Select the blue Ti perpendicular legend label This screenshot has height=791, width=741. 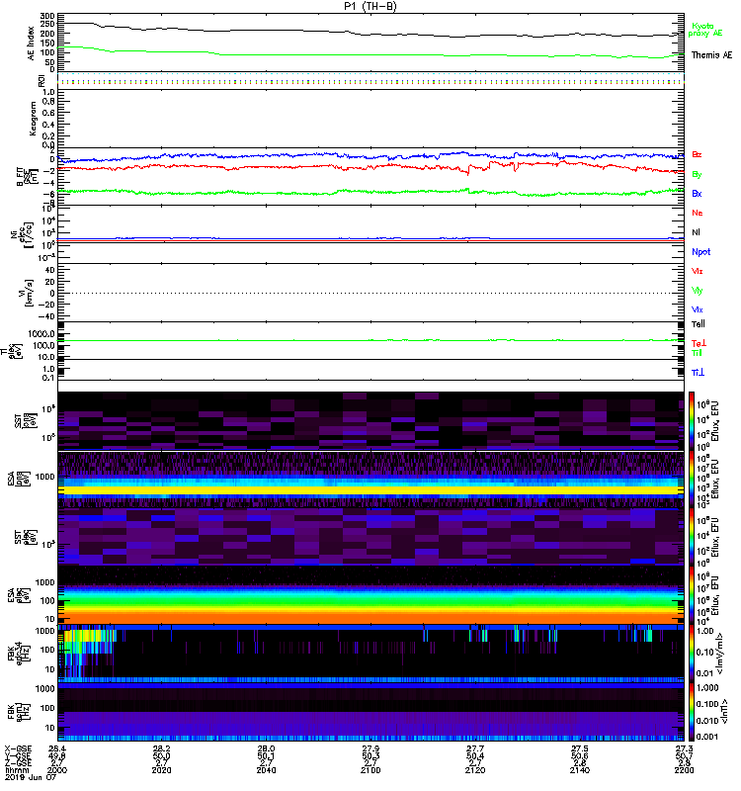point(698,372)
